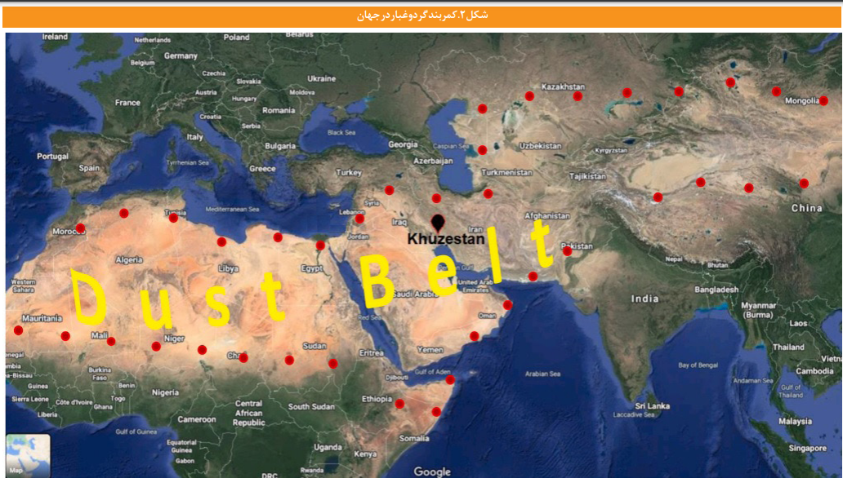Click the black Khuzestan location pin
This screenshot has width=843, height=478.
click(x=439, y=223)
